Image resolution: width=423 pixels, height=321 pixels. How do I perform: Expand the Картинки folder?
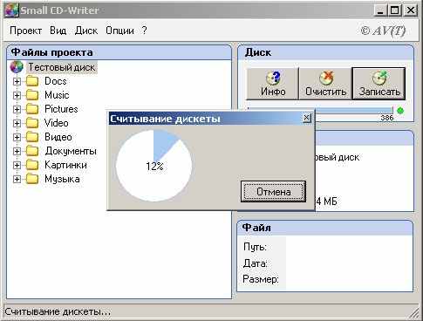(x=17, y=165)
